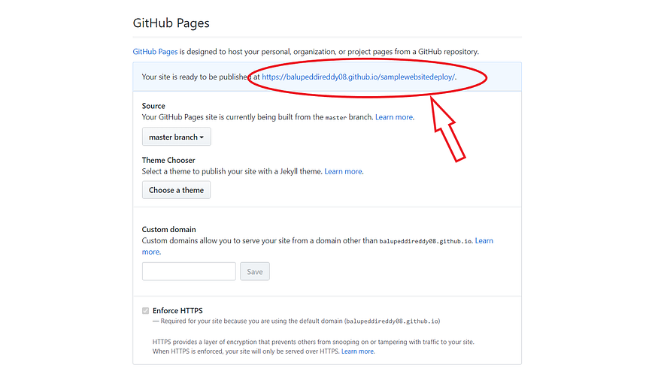Click the Save button for custom domain
The height and width of the screenshot is (374, 658).
(x=255, y=271)
